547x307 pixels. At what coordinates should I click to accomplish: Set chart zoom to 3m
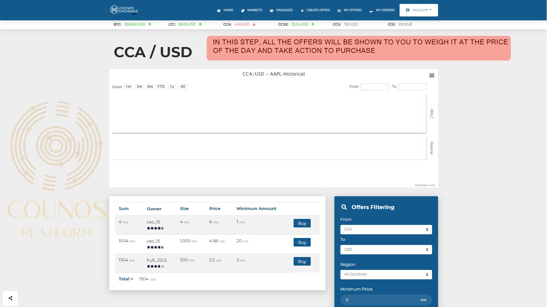click(x=139, y=87)
